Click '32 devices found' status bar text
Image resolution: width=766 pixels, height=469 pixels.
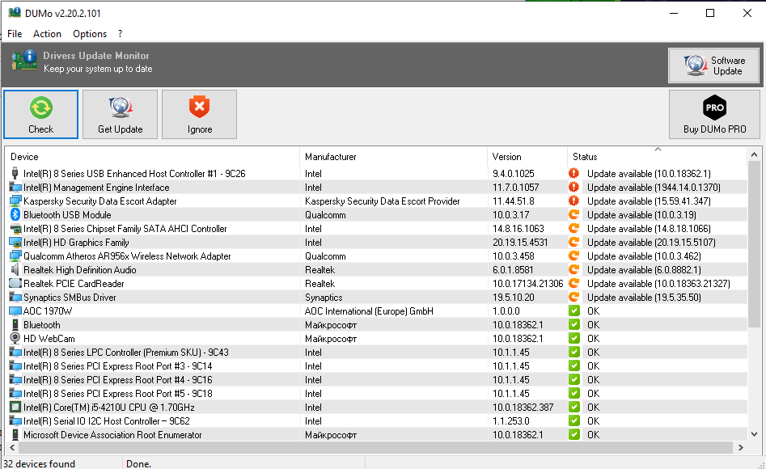click(39, 463)
